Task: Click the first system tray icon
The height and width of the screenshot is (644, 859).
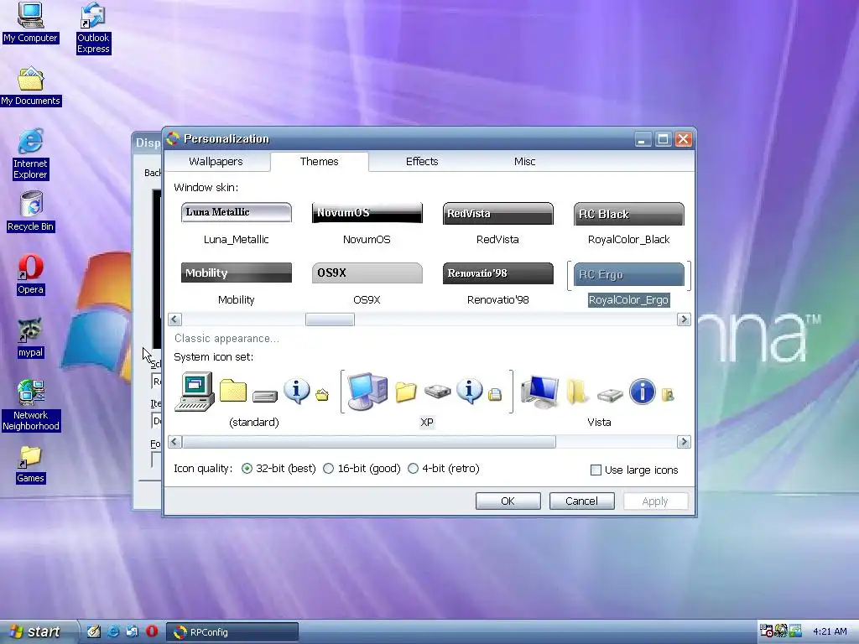Action: pyautogui.click(x=767, y=631)
